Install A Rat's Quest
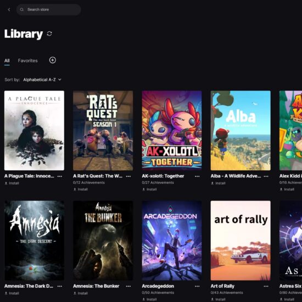This screenshot has width=302, height=302. point(81,189)
